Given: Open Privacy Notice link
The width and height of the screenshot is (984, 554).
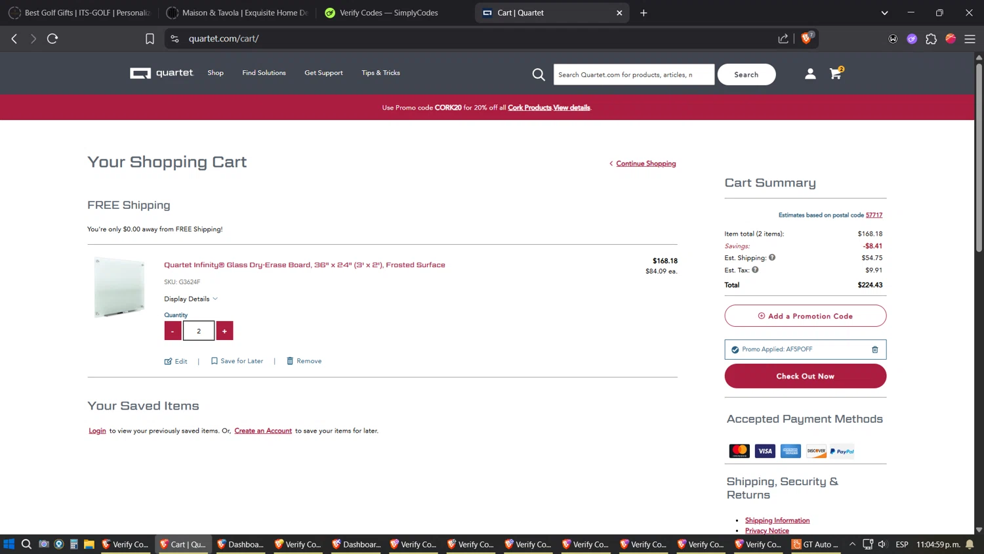Looking at the screenshot, I should pyautogui.click(x=767, y=530).
